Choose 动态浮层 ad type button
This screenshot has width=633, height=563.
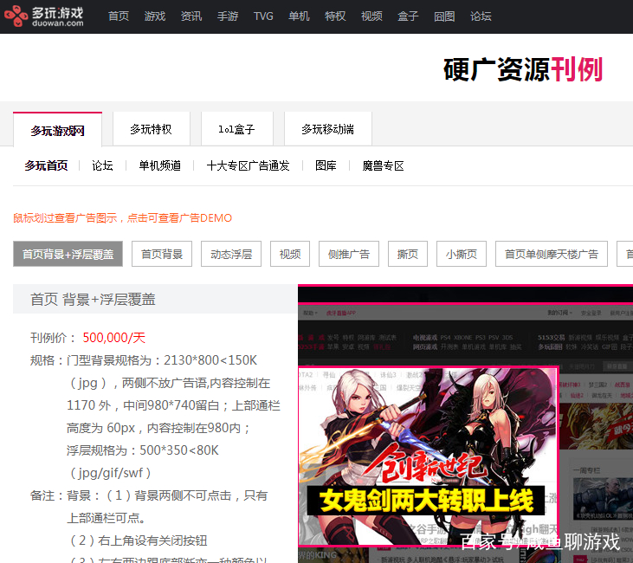[x=231, y=254]
